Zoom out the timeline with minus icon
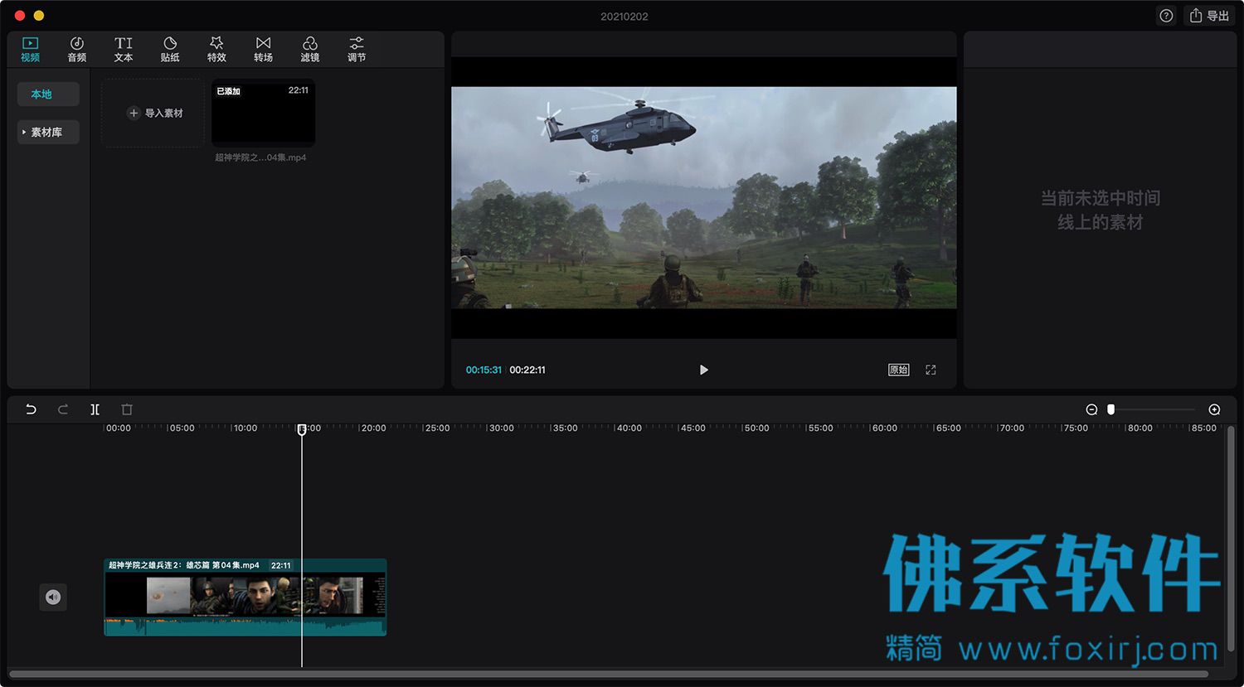This screenshot has width=1244, height=687. click(1091, 409)
